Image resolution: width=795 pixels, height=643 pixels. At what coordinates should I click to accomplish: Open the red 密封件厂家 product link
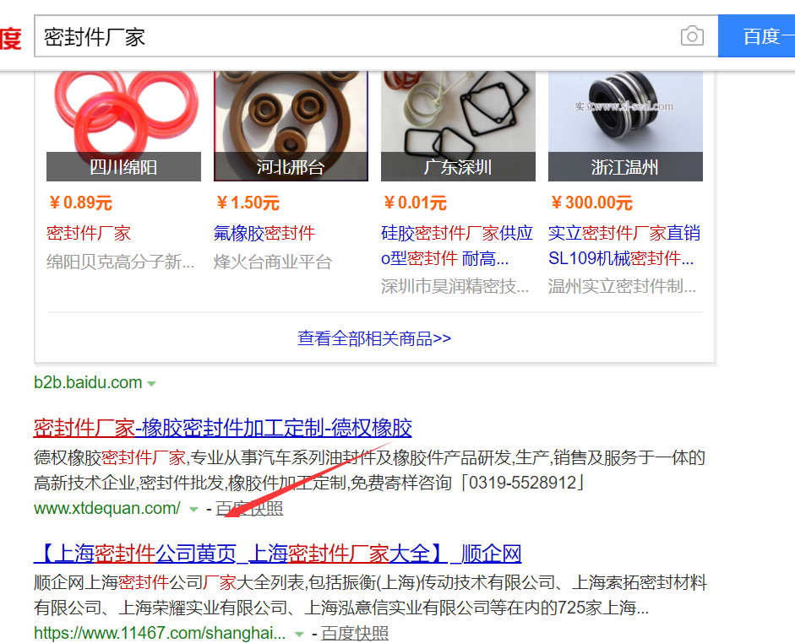pyautogui.click(x=89, y=233)
